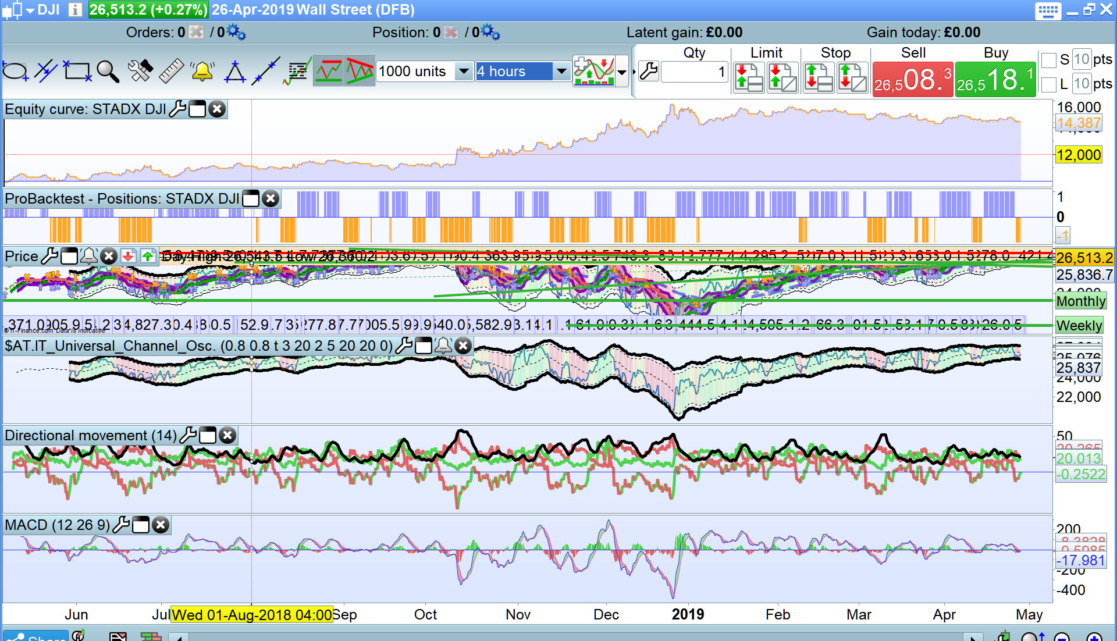Click the Qty input field

(695, 72)
